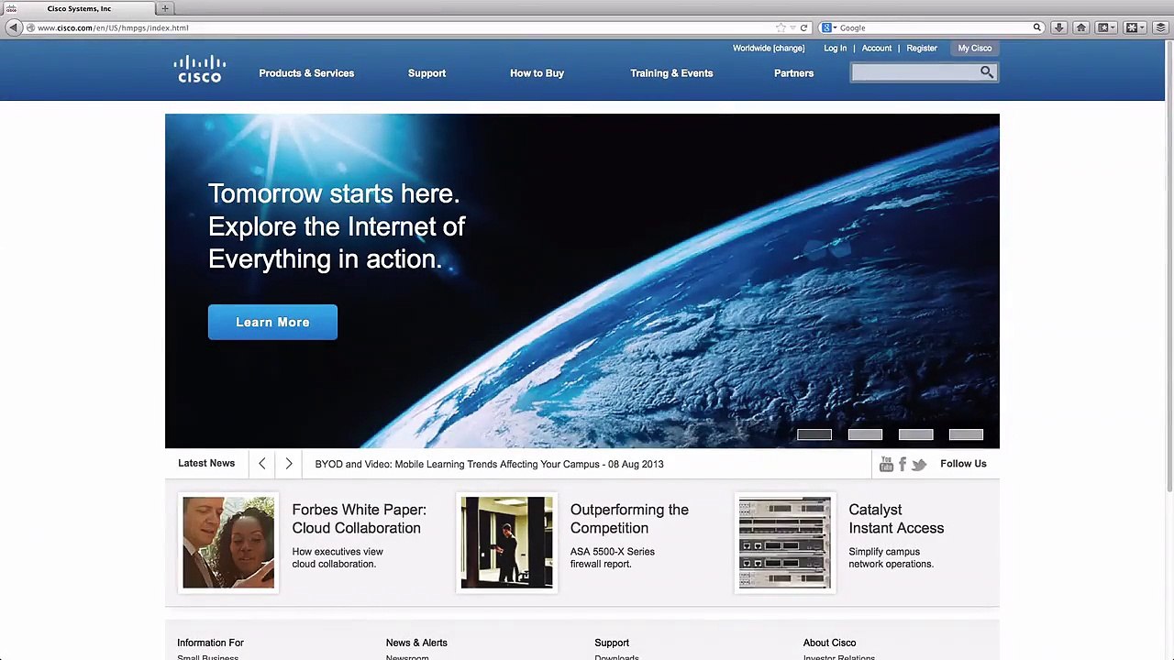The width and height of the screenshot is (1174, 660).
Task: Open a new tab with the plus button
Action: (x=165, y=8)
